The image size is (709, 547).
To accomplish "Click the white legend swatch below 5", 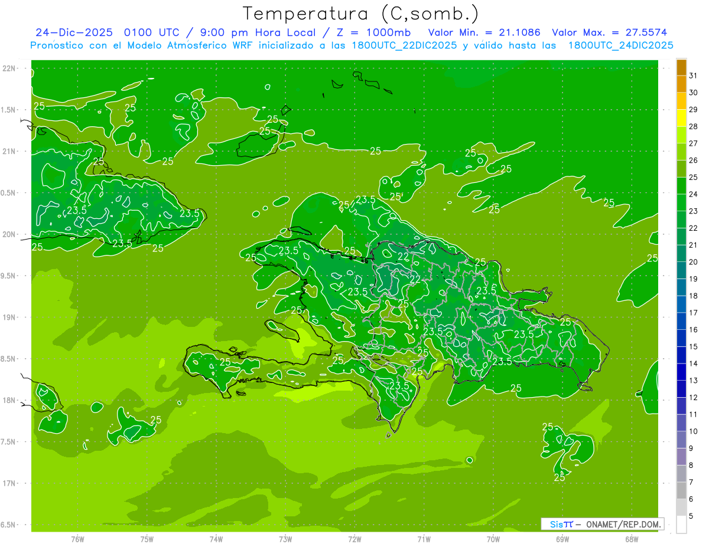I will click(x=681, y=524).
